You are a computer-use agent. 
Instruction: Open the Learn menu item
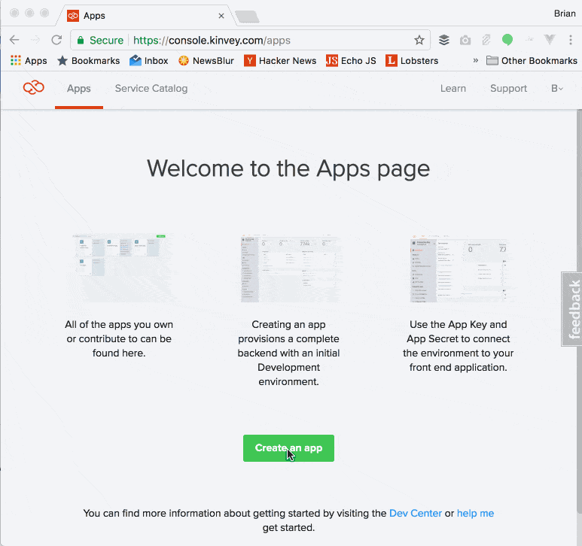[452, 88]
